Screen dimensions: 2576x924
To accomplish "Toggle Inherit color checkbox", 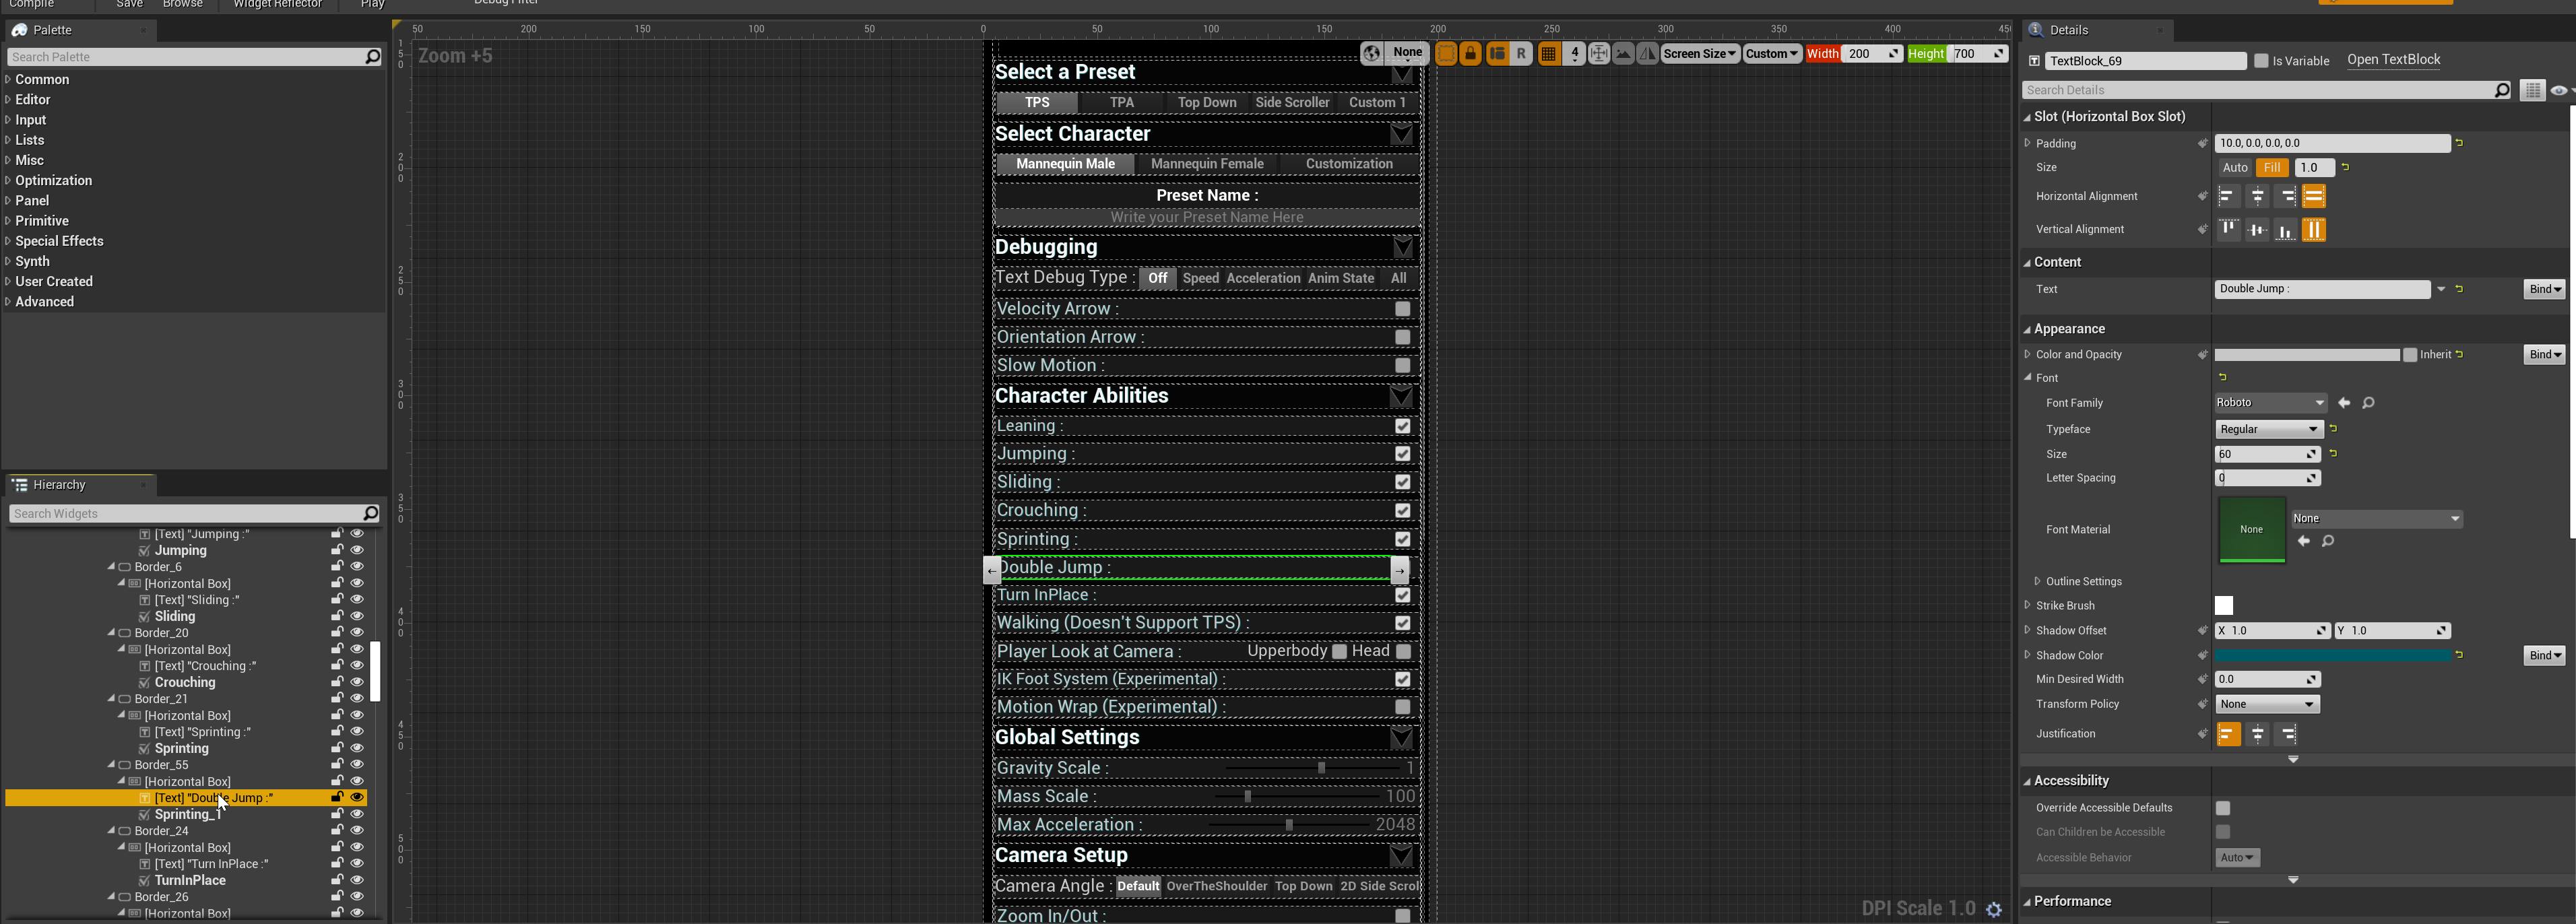I will pos(2410,355).
